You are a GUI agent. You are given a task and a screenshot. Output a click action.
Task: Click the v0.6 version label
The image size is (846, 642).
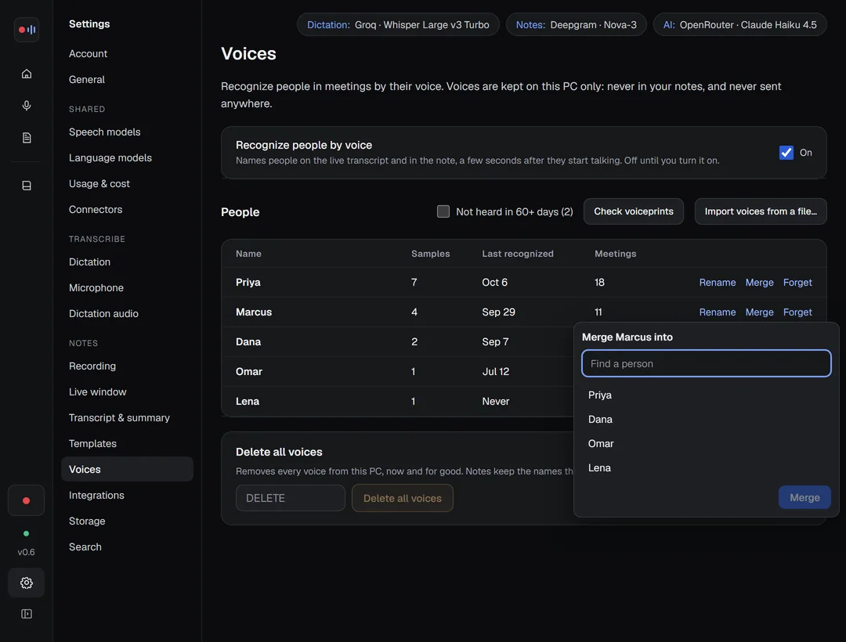pos(26,552)
